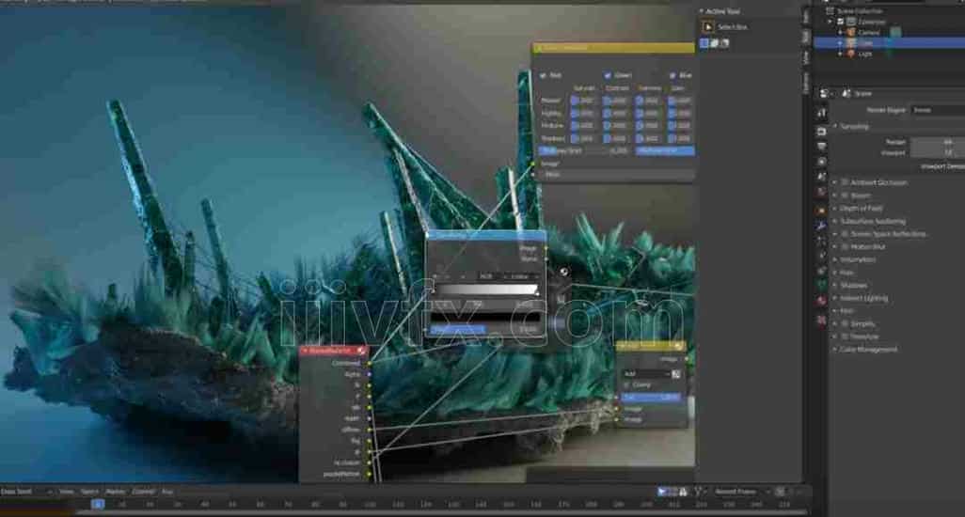
Task: Open the World properties tab icon
Action: pos(822,193)
